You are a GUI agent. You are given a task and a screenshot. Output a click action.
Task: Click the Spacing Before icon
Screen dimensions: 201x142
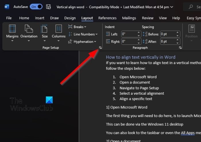145,34
